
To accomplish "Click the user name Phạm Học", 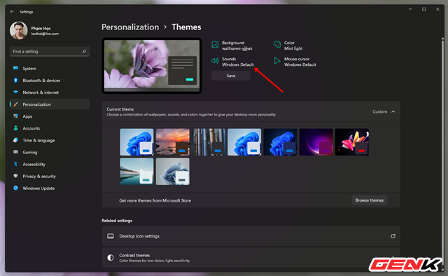I will 41,28.
